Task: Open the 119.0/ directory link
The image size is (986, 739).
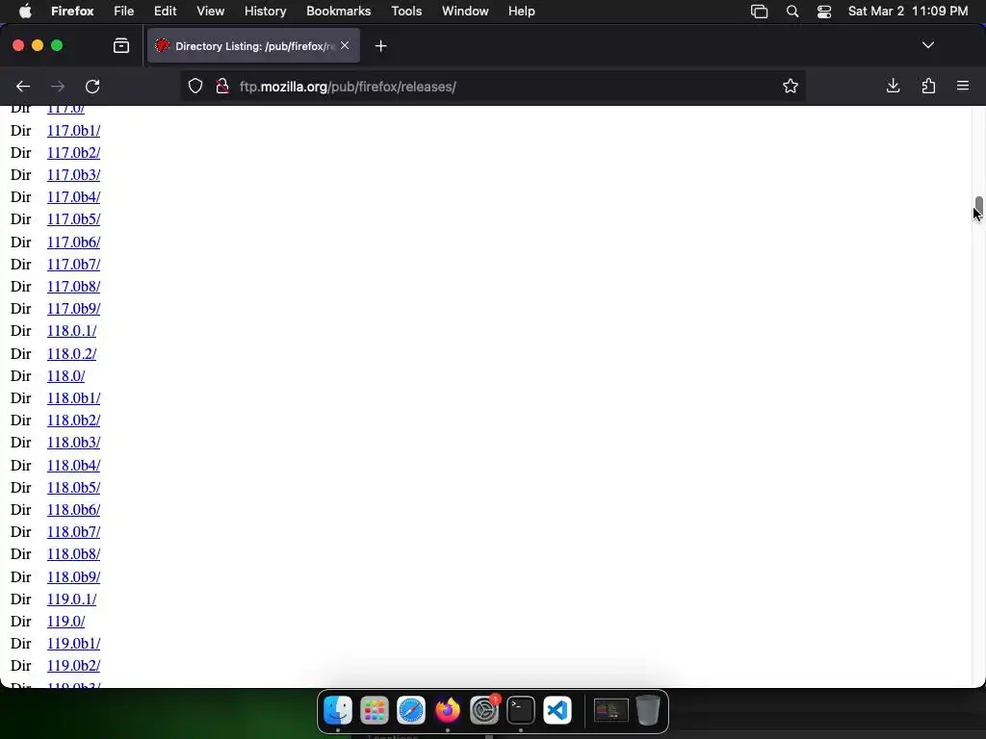Action: (66, 621)
